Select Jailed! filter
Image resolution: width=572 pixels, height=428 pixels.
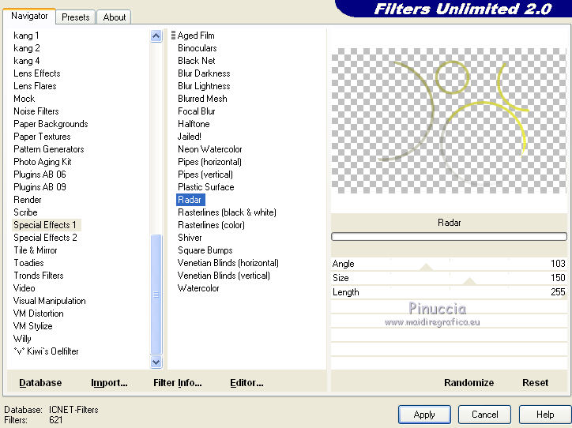(x=189, y=137)
